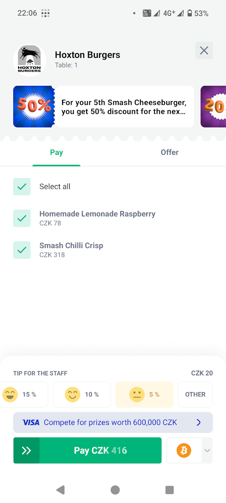This screenshot has height=503, width=226.
Task: Switch to the Offer tab
Action: pos(170,152)
